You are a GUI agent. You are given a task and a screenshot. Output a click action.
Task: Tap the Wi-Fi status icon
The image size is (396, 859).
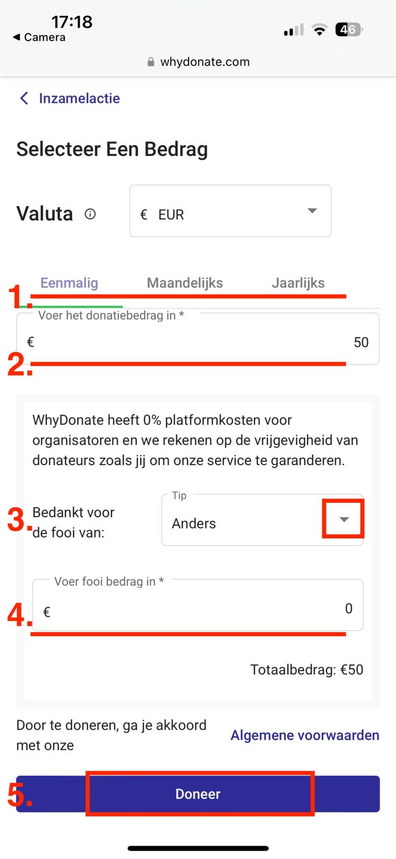point(320,30)
